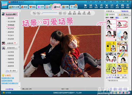The width and height of the screenshot is (132, 95).
Task: Click the Undo (撤销) arrow icon
Action: 70,13
